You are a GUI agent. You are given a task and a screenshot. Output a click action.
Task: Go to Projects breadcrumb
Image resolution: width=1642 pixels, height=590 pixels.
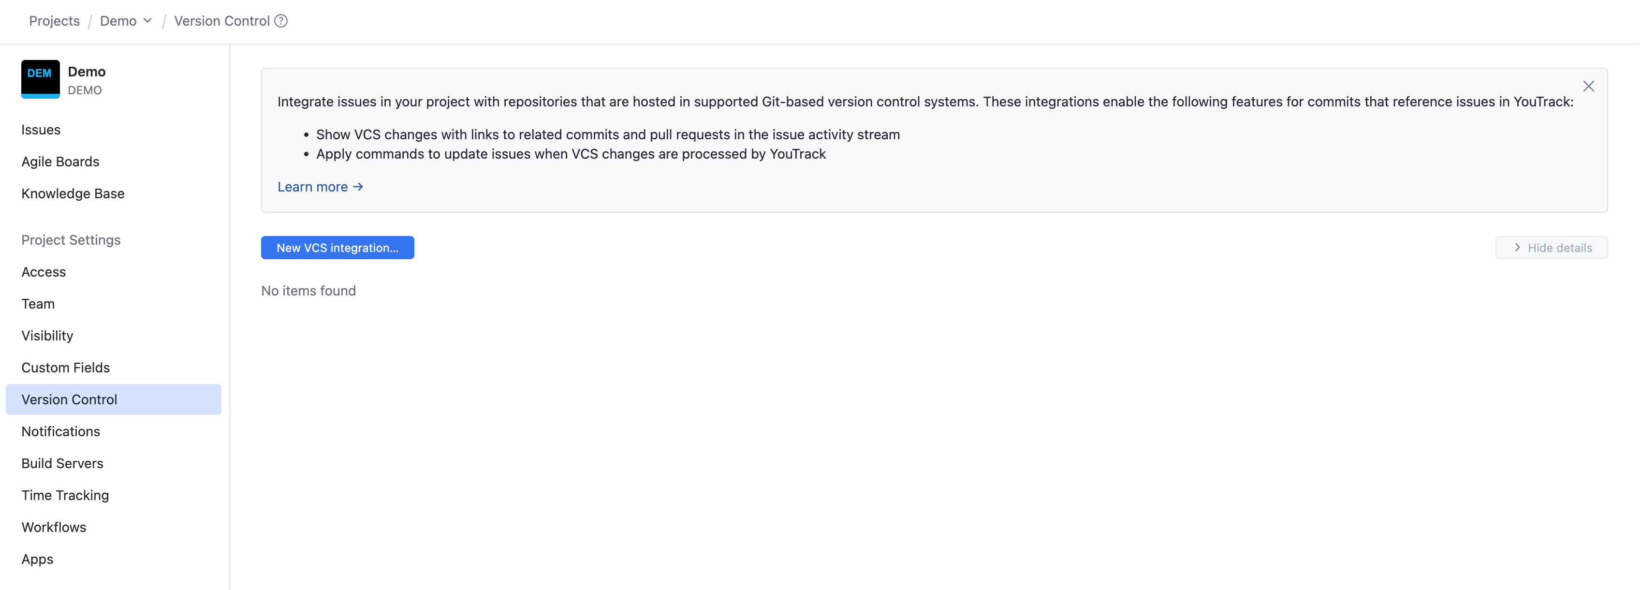pyautogui.click(x=54, y=21)
